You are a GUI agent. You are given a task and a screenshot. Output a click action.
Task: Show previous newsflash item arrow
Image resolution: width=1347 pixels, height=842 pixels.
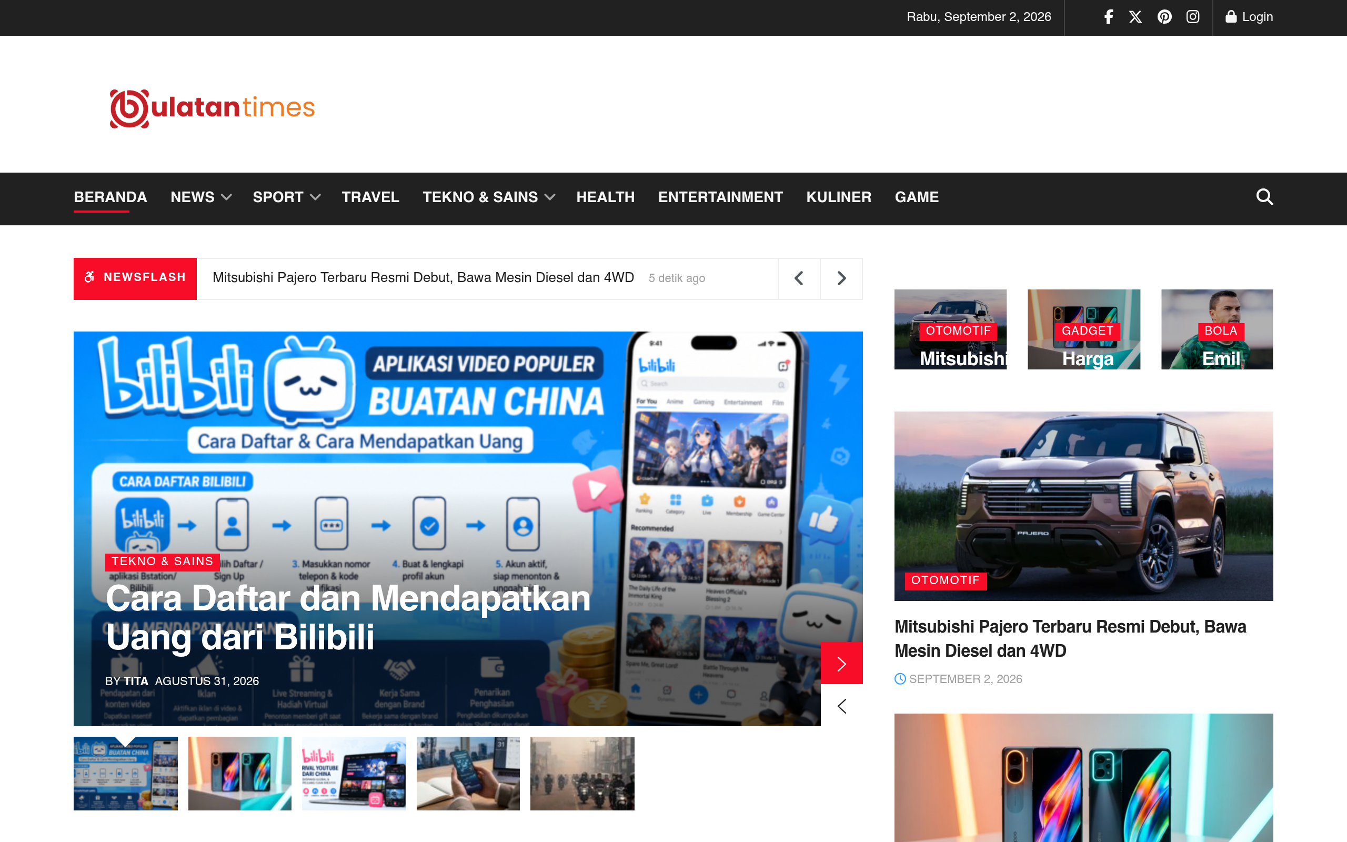coord(799,278)
